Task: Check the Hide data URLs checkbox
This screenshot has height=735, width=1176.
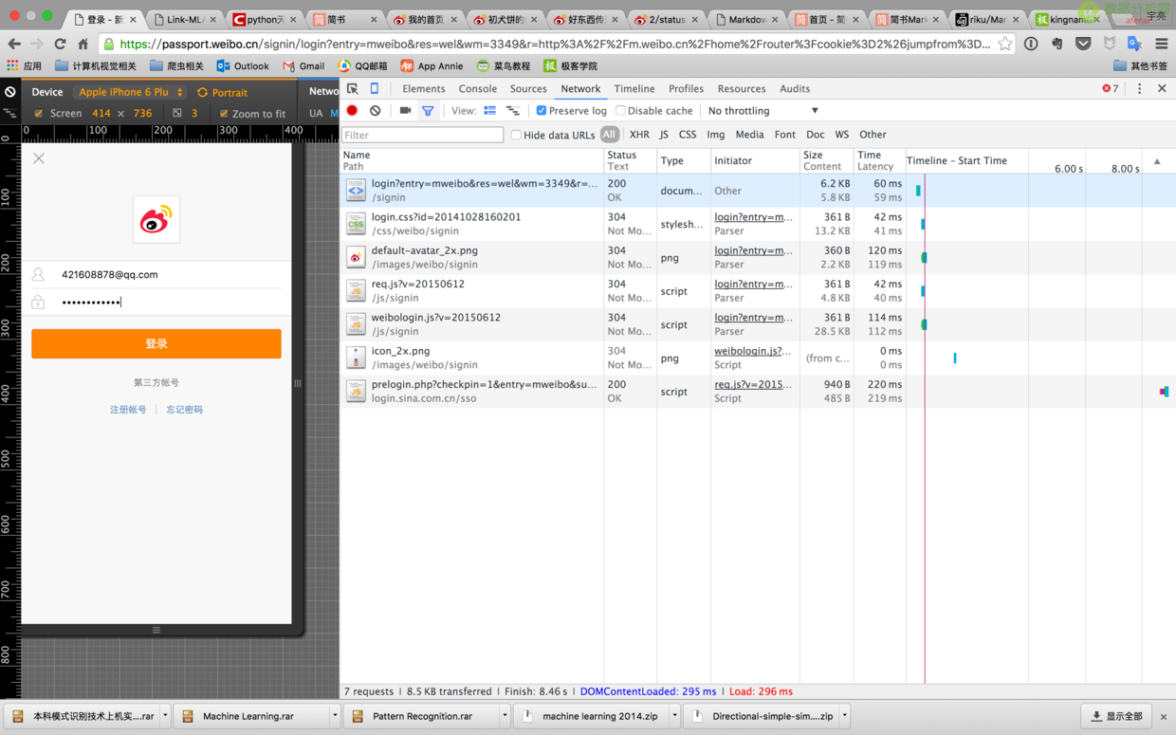Action: [x=517, y=135]
